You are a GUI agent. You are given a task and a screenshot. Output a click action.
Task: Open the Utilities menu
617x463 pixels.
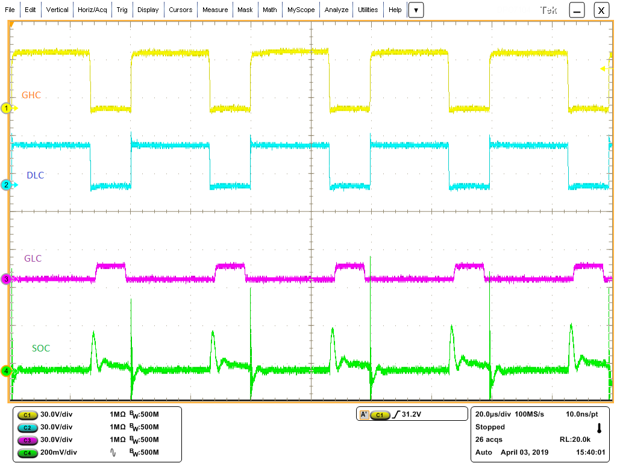pyautogui.click(x=368, y=10)
